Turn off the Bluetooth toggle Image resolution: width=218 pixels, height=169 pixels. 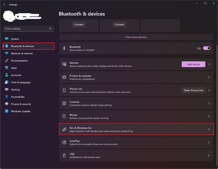coord(207,48)
